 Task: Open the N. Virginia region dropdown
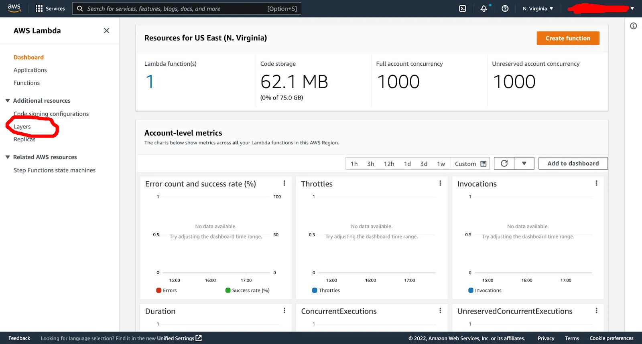coord(538,8)
